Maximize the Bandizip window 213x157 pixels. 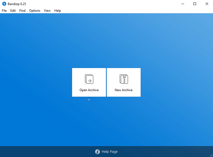(x=195, y=4)
